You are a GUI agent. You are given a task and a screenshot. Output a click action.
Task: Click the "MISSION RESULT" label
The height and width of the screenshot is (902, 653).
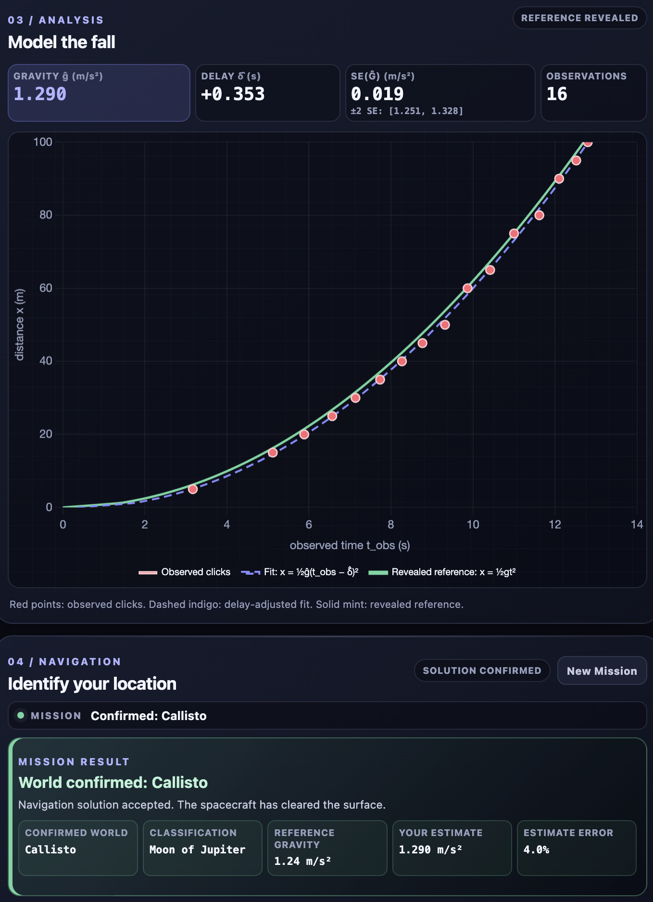pyautogui.click(x=74, y=762)
